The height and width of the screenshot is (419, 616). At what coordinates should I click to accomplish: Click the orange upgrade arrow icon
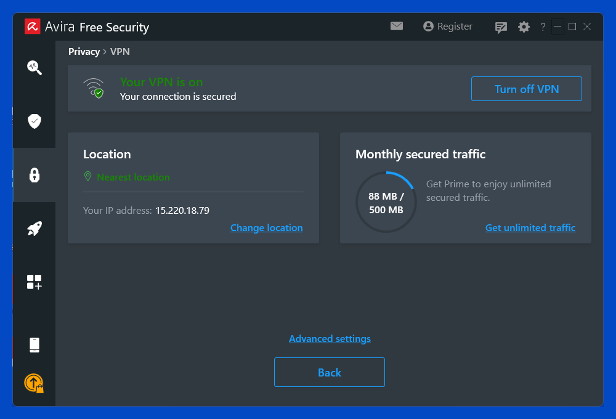point(34,383)
